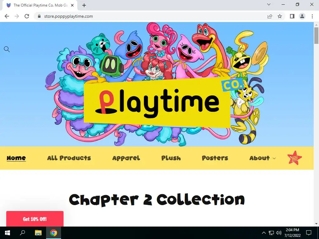
Task: Add a new browser tab
Action: tap(84, 5)
